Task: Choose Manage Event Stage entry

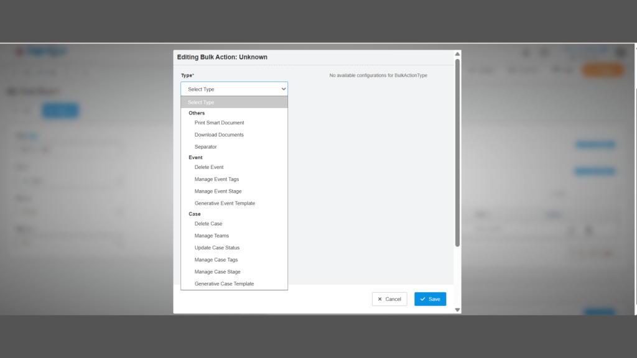Action: coord(218,191)
